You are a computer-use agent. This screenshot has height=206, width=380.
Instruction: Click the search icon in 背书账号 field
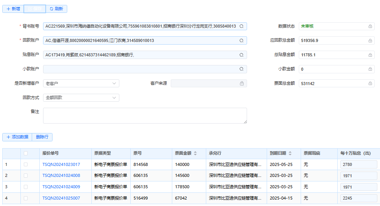point(241,26)
